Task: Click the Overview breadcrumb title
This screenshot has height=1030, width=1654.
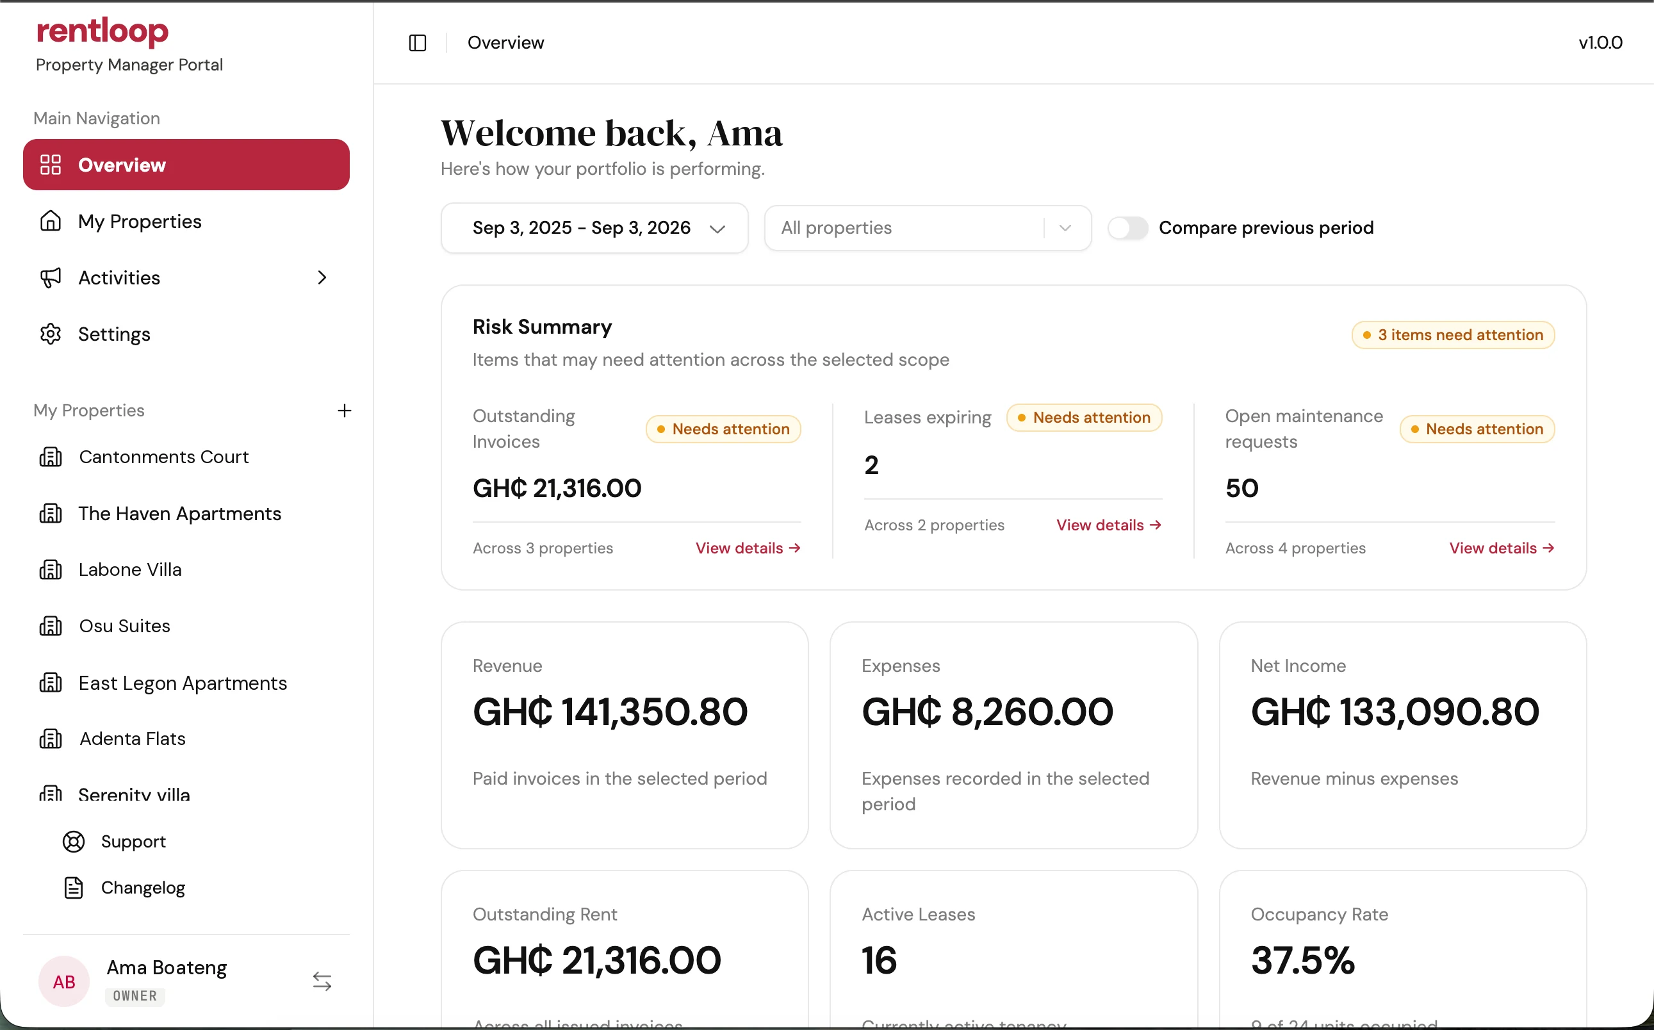Action: [505, 42]
